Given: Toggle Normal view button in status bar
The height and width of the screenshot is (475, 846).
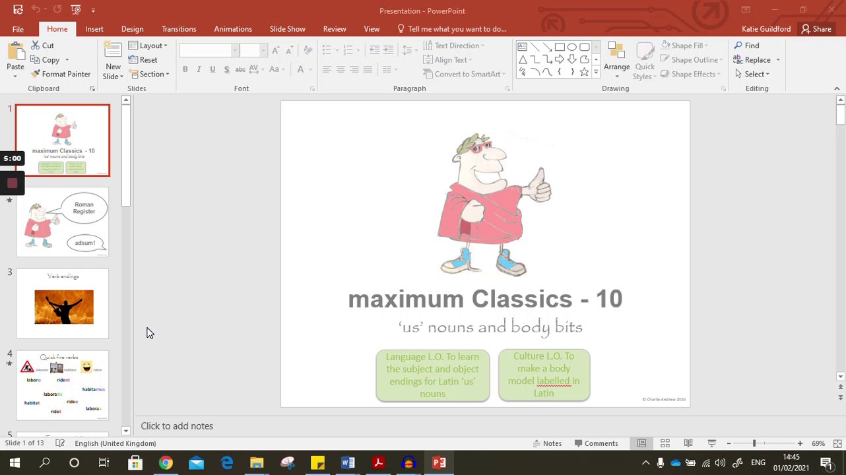Looking at the screenshot, I should (x=641, y=443).
